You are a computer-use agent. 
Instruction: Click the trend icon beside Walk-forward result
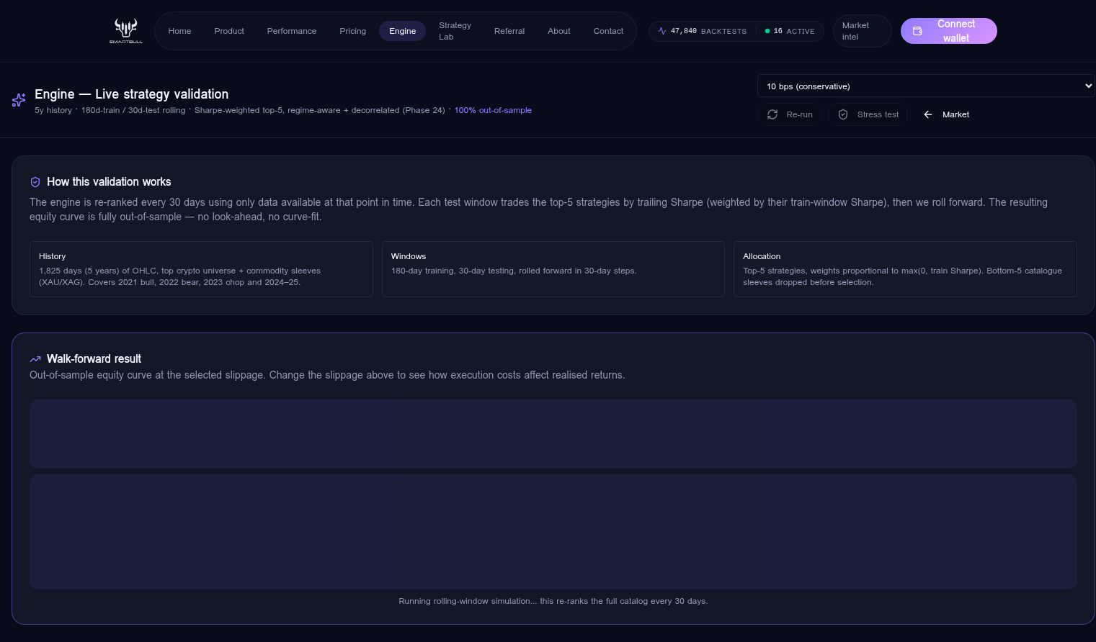(x=35, y=359)
